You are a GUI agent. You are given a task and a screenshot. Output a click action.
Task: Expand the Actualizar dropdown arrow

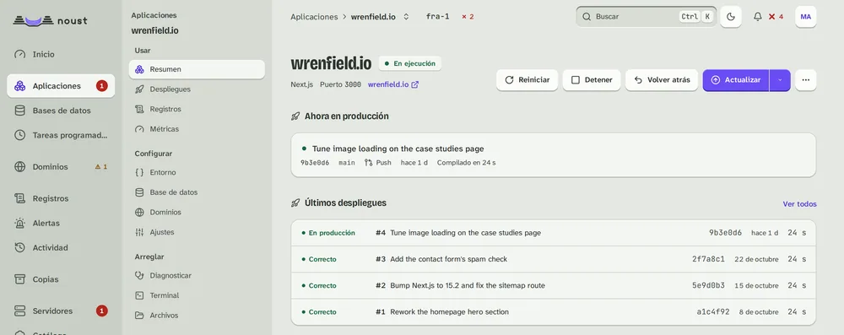point(780,79)
